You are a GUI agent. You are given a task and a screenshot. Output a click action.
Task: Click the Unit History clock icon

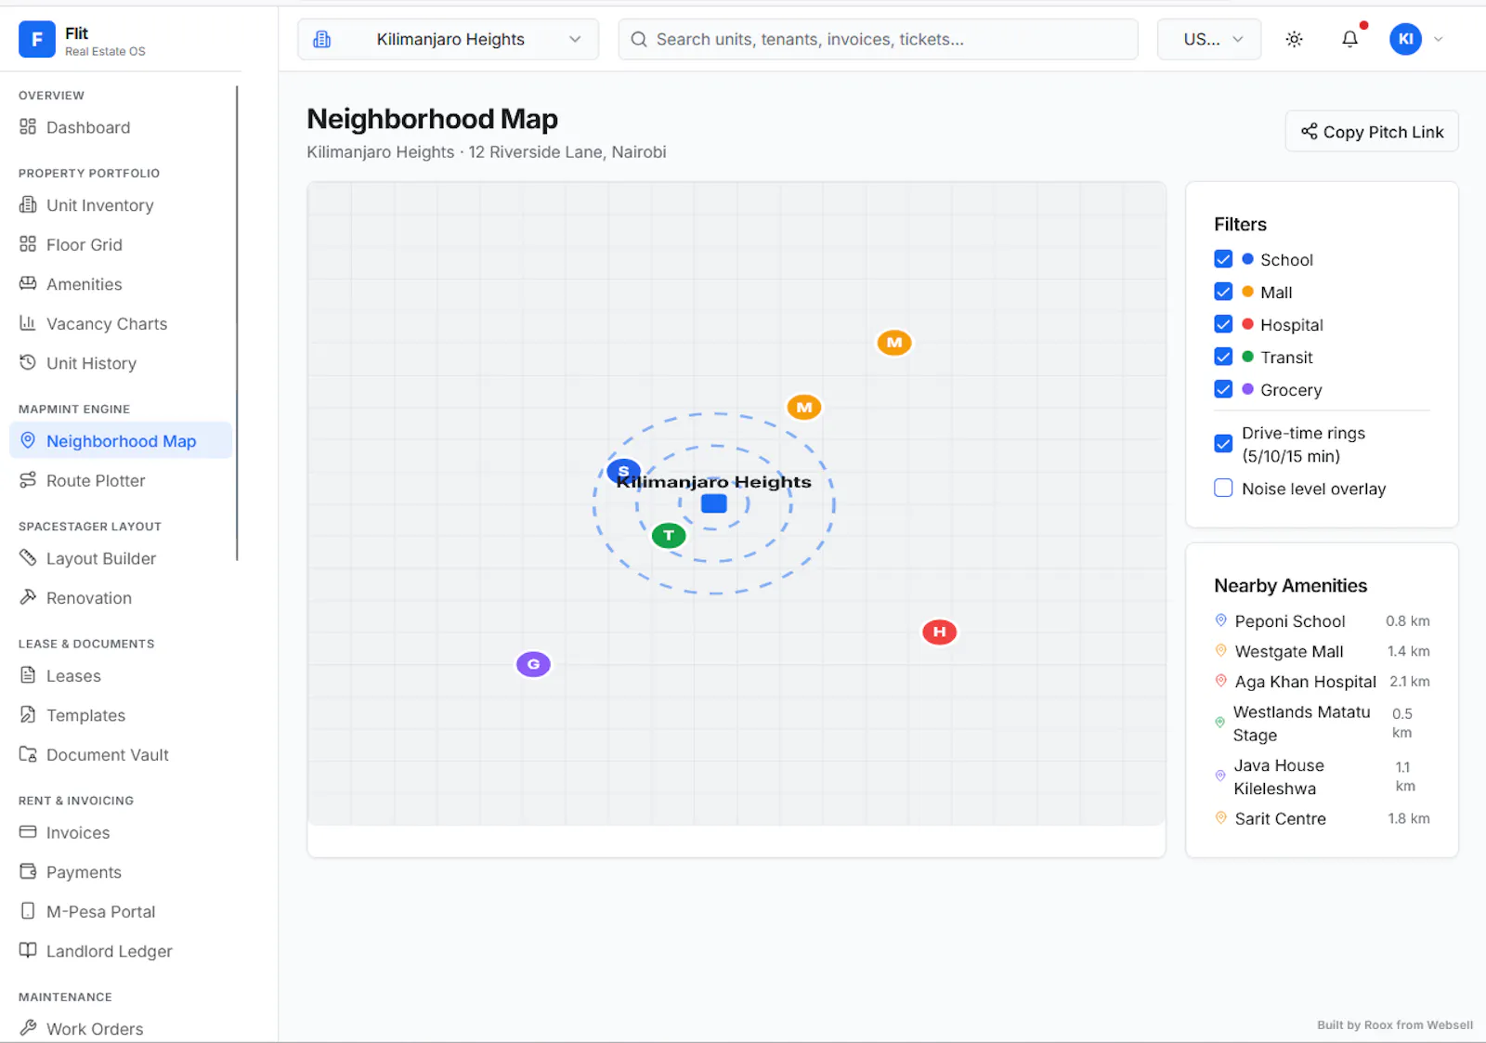pos(28,362)
